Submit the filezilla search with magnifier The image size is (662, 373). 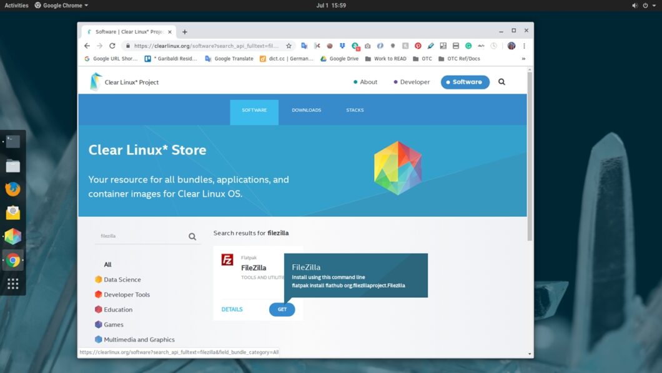(x=192, y=237)
